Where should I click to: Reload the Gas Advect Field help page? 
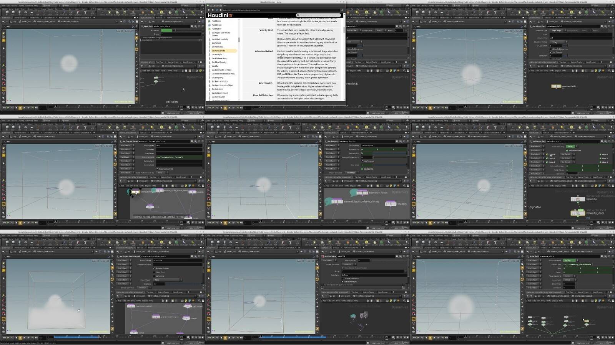(x=217, y=10)
